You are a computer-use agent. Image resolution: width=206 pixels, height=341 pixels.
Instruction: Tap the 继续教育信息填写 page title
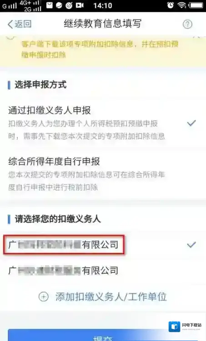click(x=103, y=24)
